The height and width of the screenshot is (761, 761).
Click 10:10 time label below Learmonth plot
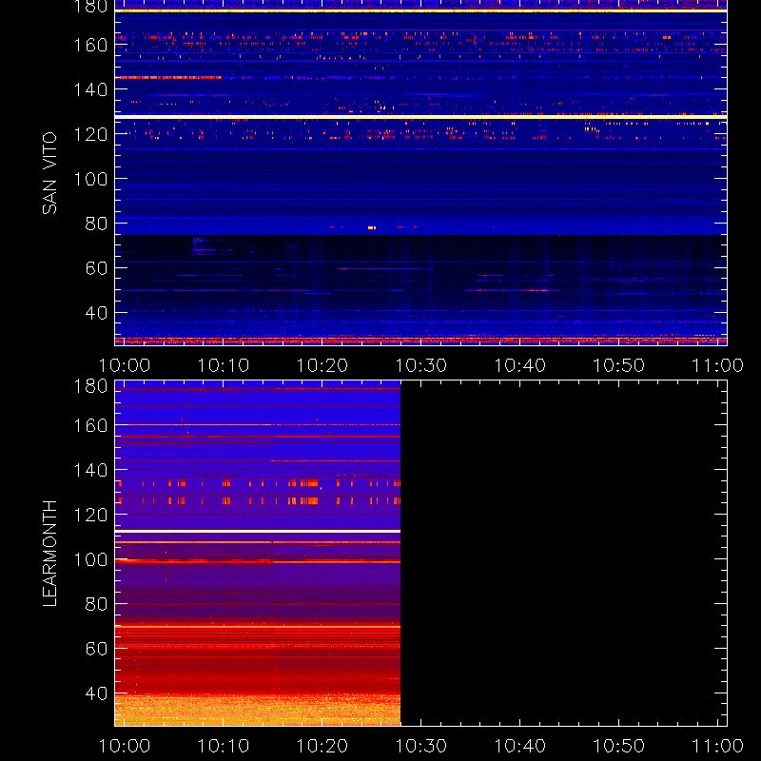(224, 746)
